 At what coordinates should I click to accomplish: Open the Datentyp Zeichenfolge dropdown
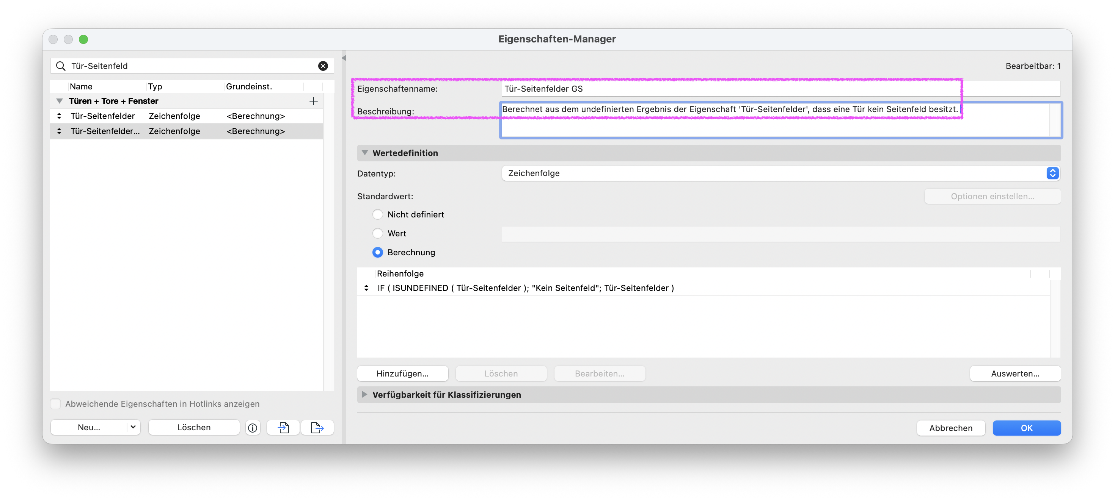tap(781, 173)
